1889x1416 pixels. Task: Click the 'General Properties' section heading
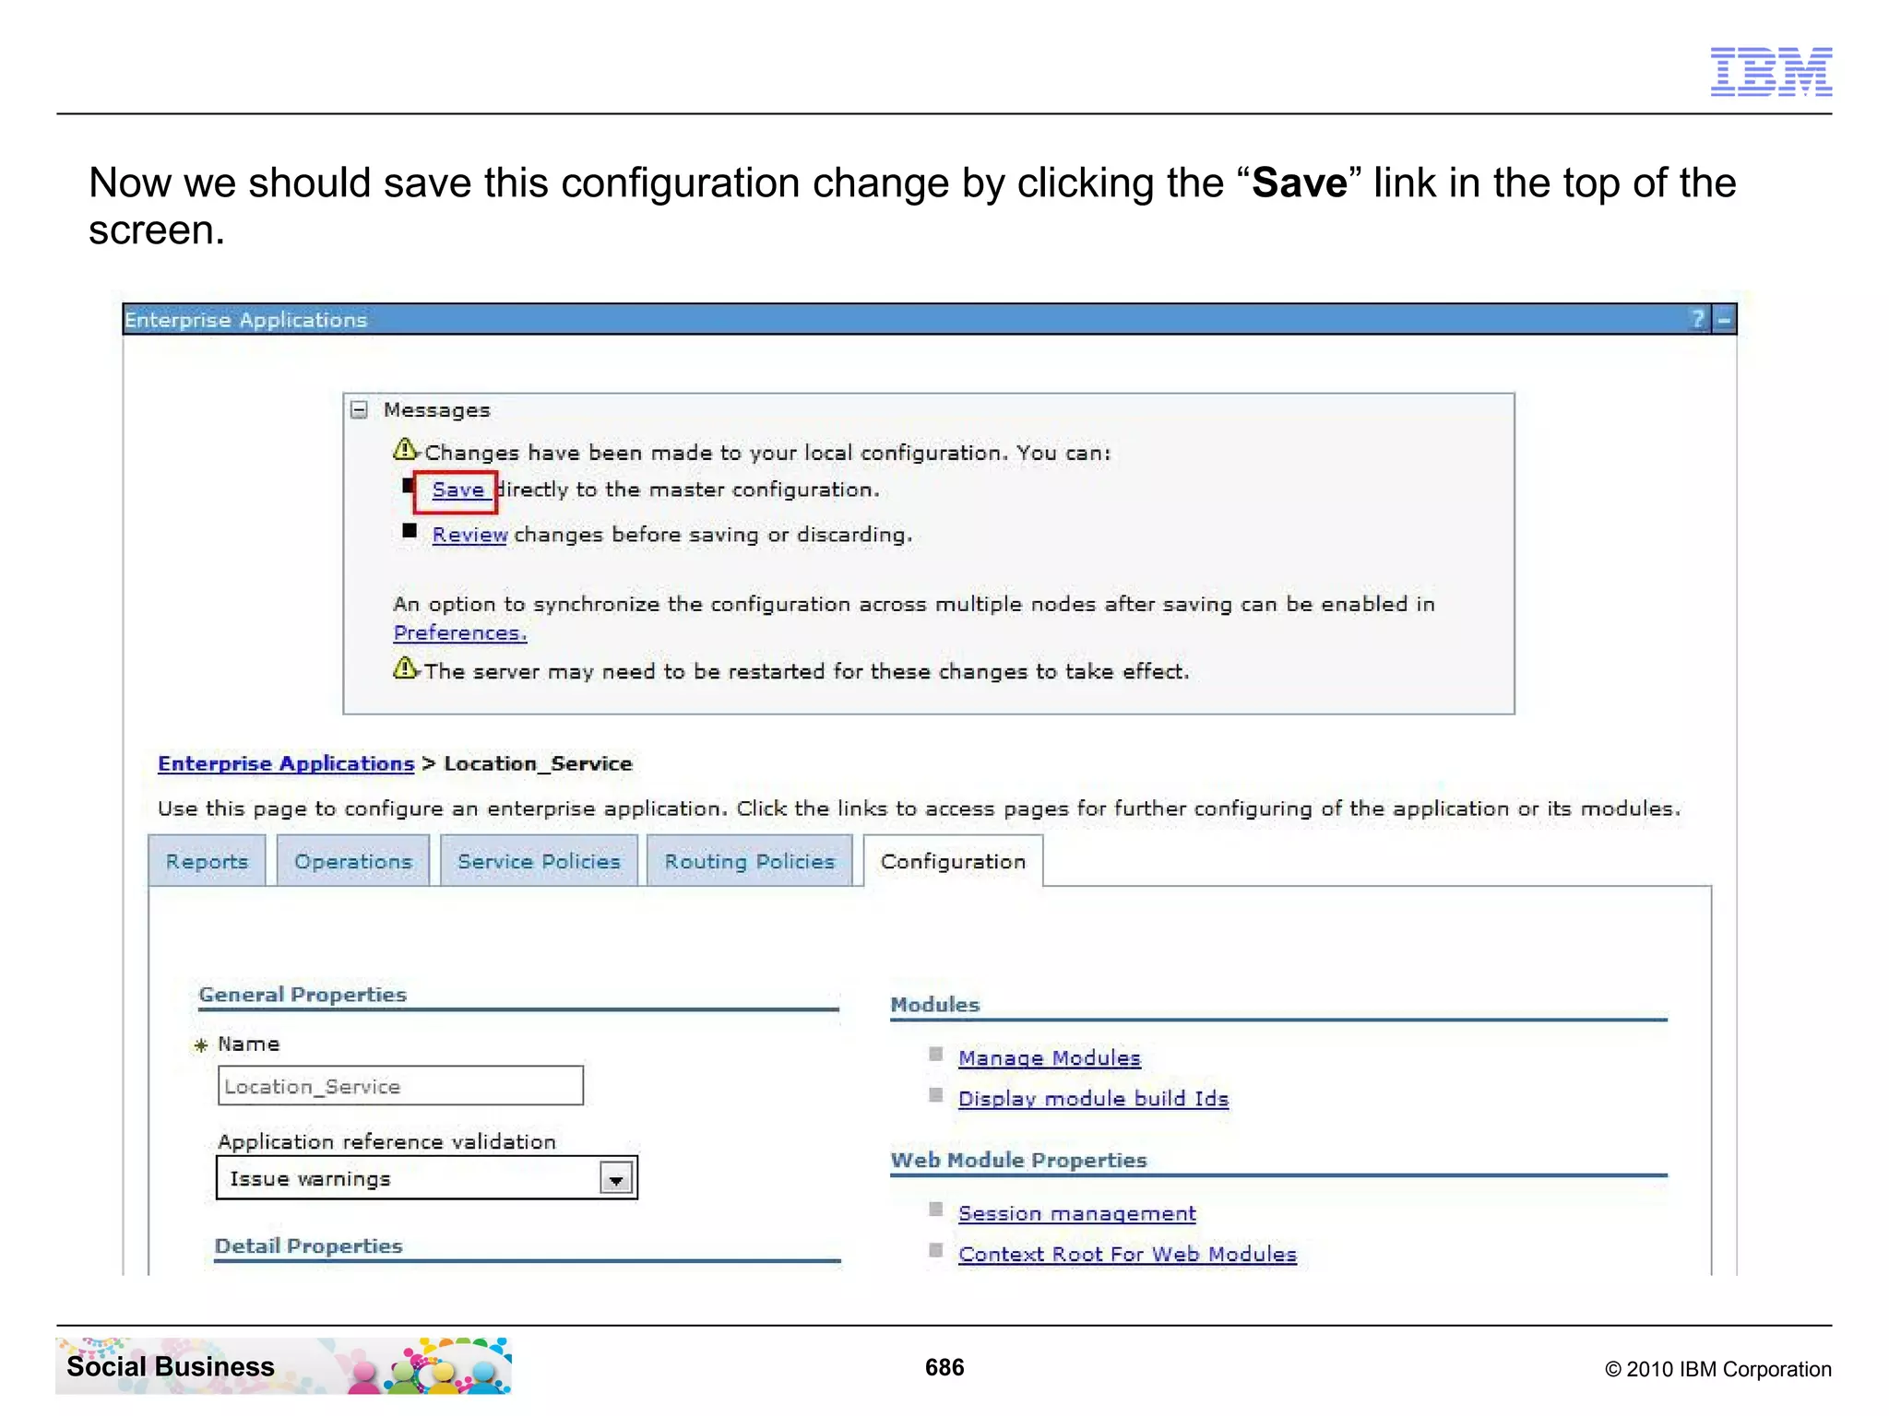[x=303, y=995]
